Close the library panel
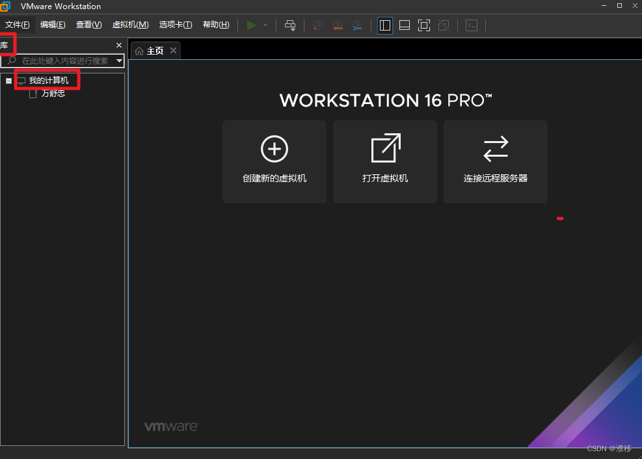This screenshot has width=642, height=459. point(119,45)
